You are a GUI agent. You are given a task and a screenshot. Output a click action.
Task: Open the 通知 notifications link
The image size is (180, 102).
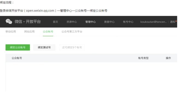point(173,22)
